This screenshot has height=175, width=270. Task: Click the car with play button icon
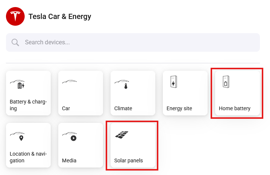tap(69, 136)
